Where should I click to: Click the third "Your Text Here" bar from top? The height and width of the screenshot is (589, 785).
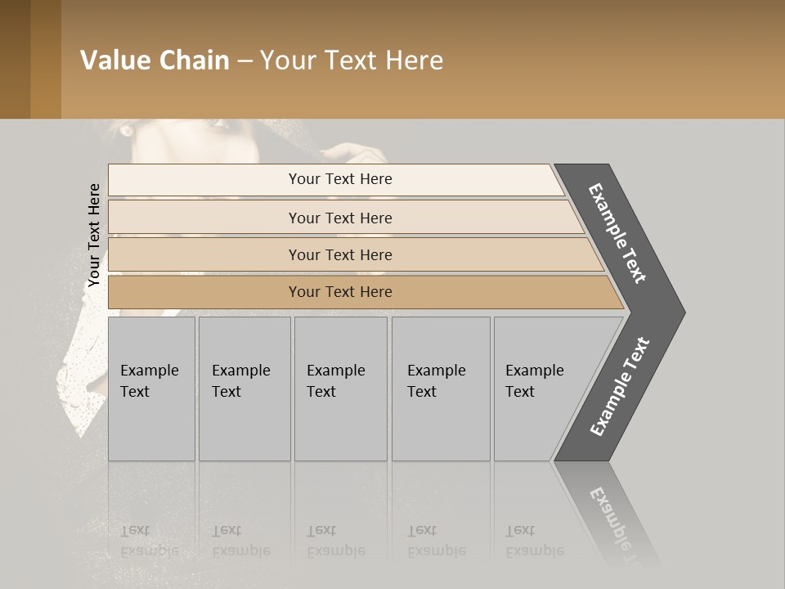pyautogui.click(x=340, y=254)
